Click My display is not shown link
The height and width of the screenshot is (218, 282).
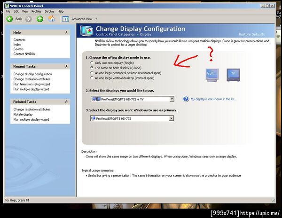(x=214, y=99)
